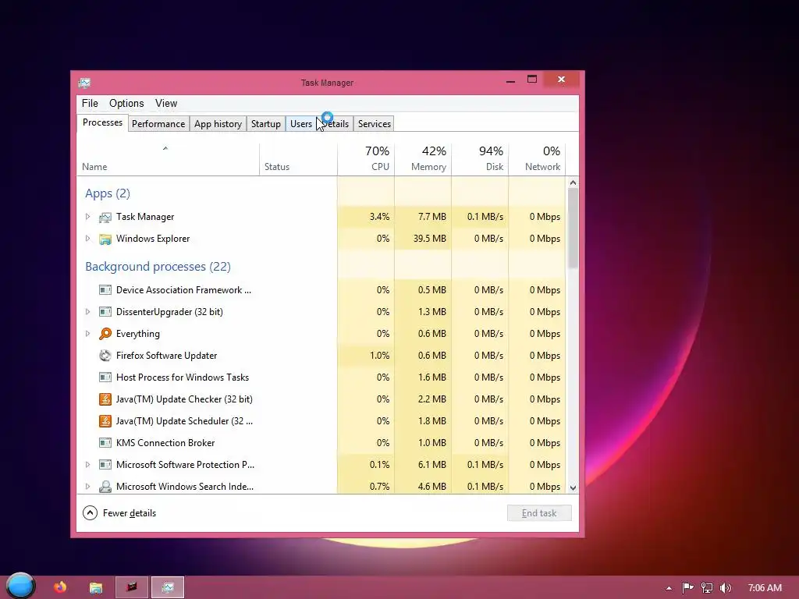Click the Firefox Software Updater icon
The height and width of the screenshot is (599, 799).
(105, 356)
